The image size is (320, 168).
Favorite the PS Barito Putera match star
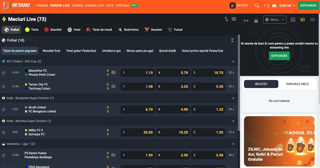pos(4,155)
